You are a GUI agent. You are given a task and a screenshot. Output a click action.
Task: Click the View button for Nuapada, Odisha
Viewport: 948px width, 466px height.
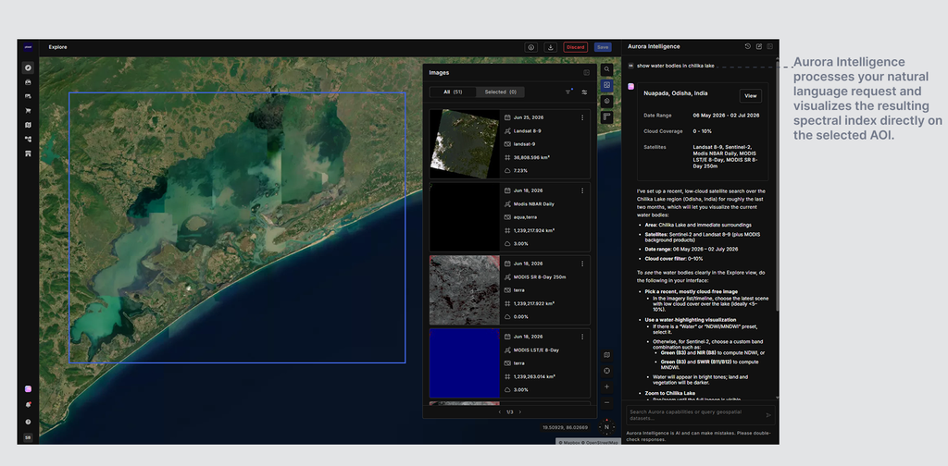click(750, 96)
